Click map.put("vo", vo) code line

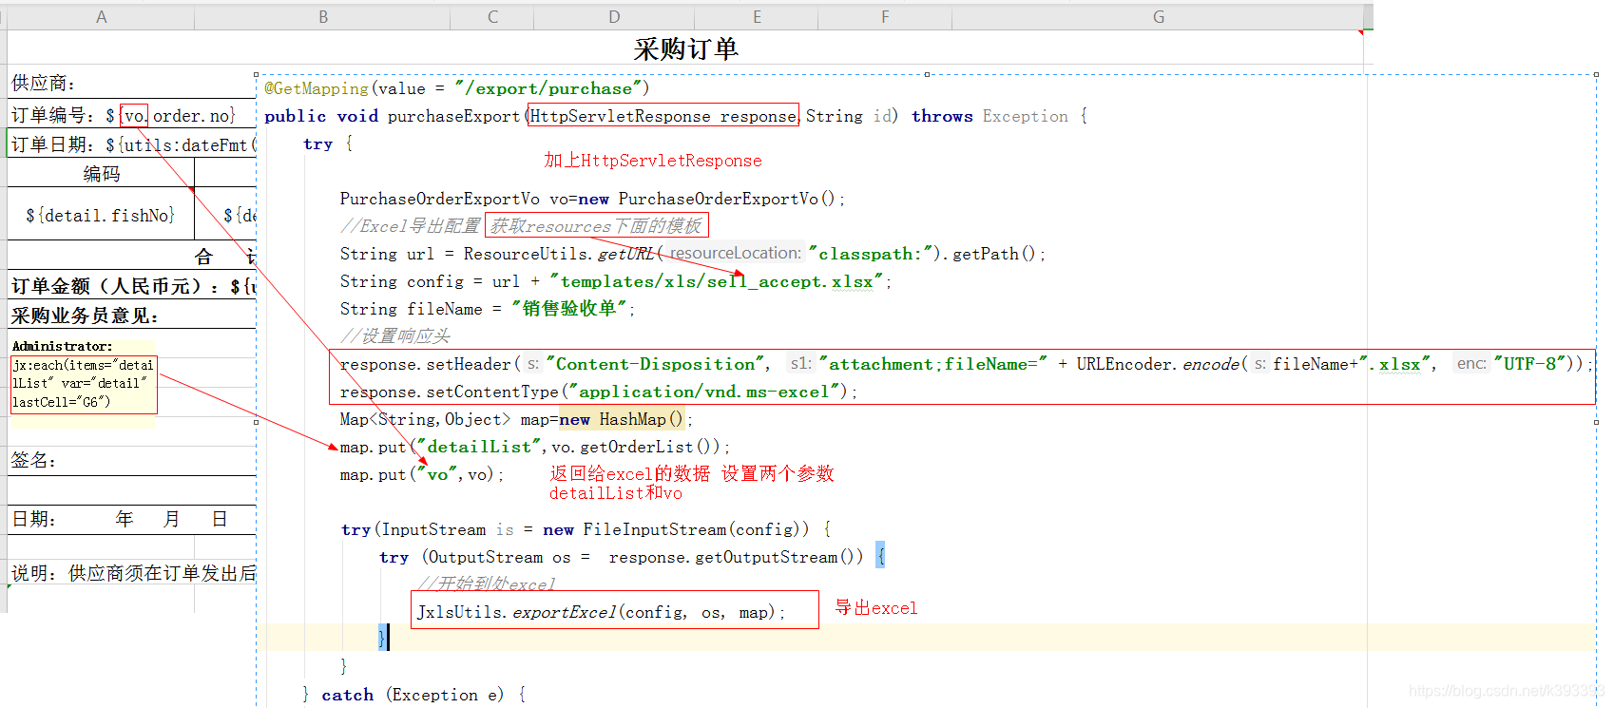point(422,474)
